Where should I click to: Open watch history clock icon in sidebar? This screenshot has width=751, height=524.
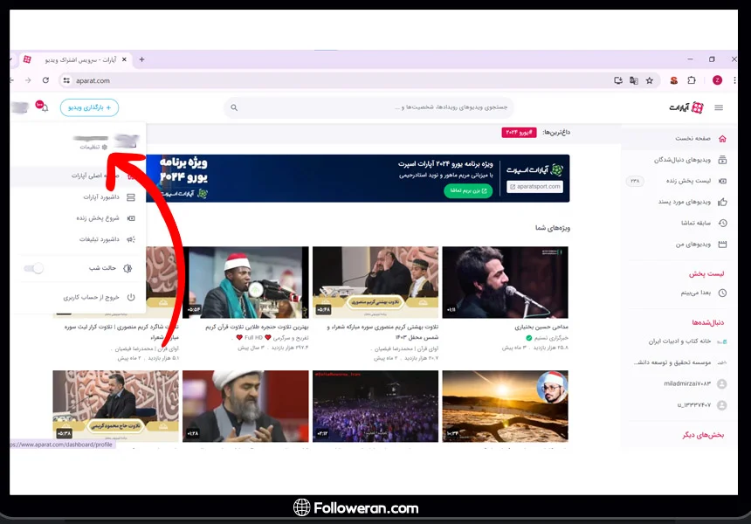tap(721, 223)
